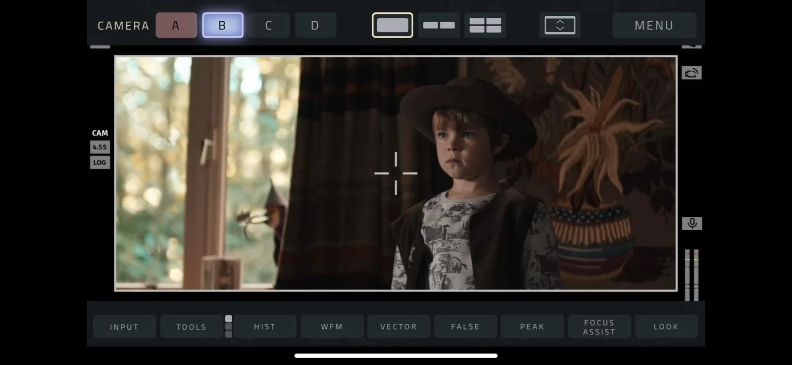Tap the LOG status badge
The image size is (792, 365).
coord(99,162)
